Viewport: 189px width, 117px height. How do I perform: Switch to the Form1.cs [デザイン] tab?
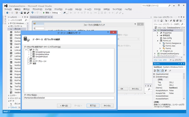coord(38,17)
